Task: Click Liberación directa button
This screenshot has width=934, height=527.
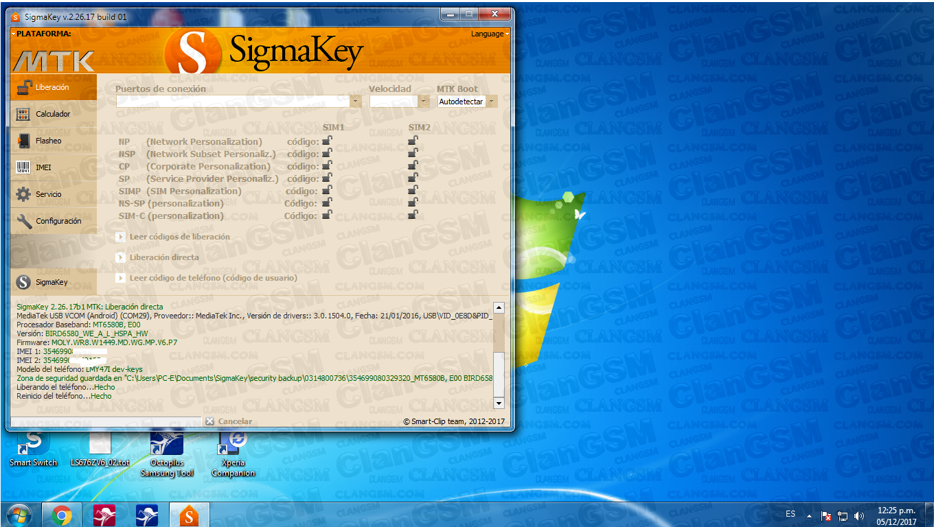Action: pos(158,257)
